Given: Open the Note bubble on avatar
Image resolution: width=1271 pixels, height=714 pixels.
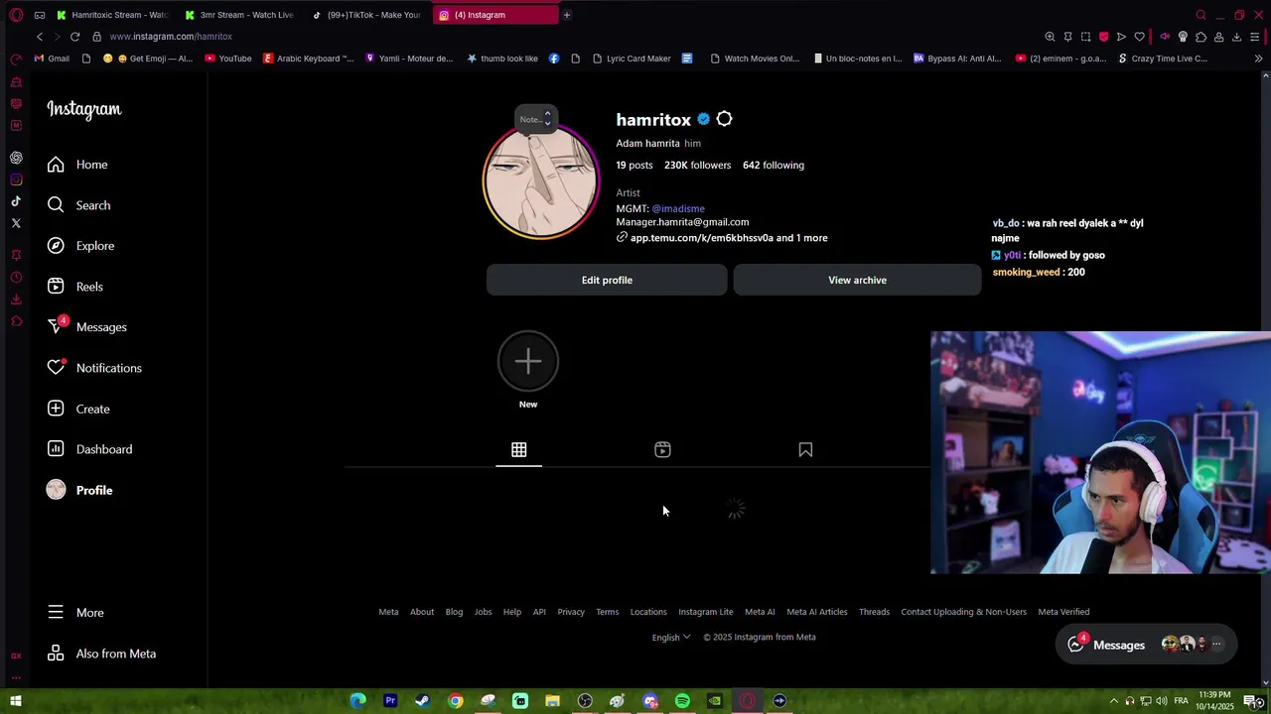Looking at the screenshot, I should (534, 119).
